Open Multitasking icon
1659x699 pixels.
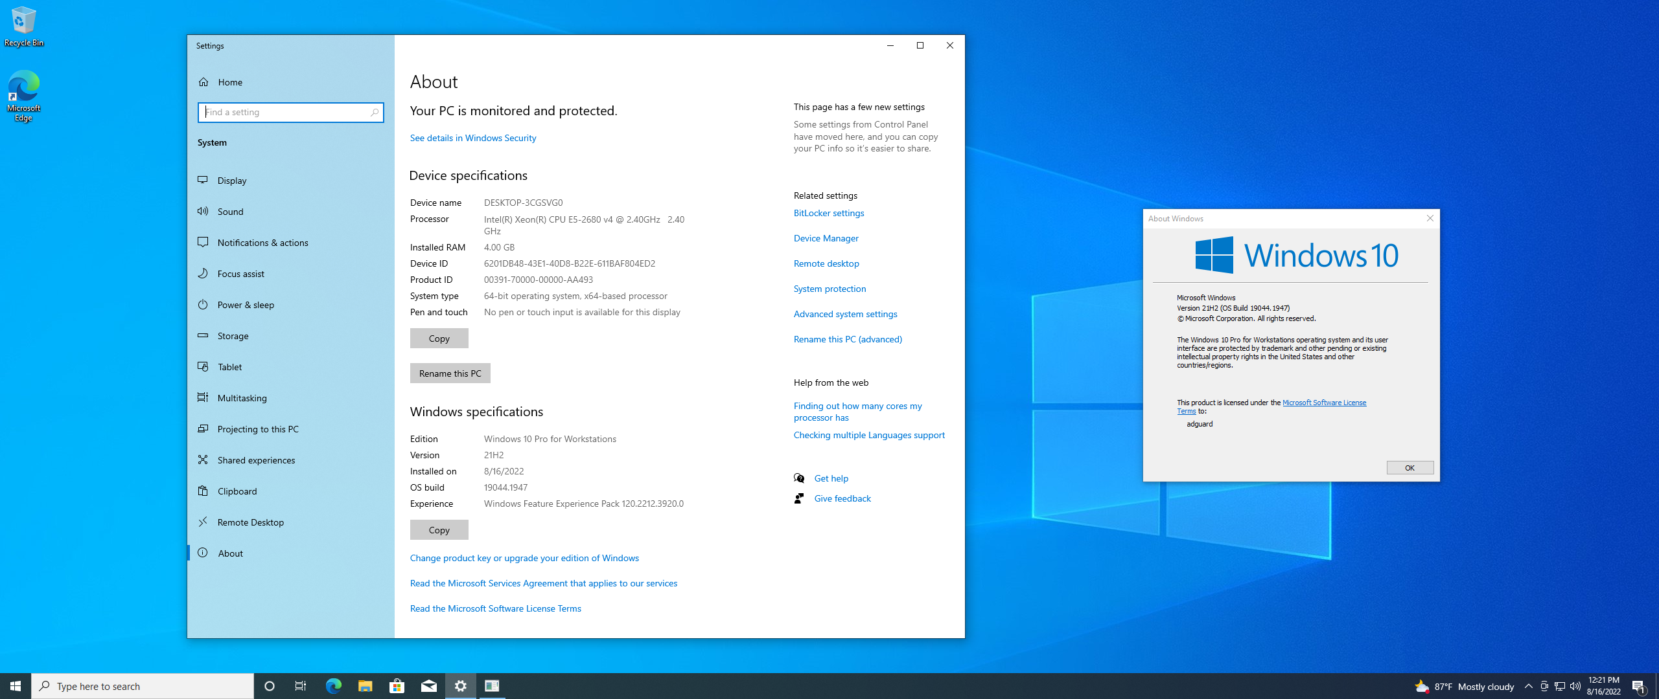(203, 397)
